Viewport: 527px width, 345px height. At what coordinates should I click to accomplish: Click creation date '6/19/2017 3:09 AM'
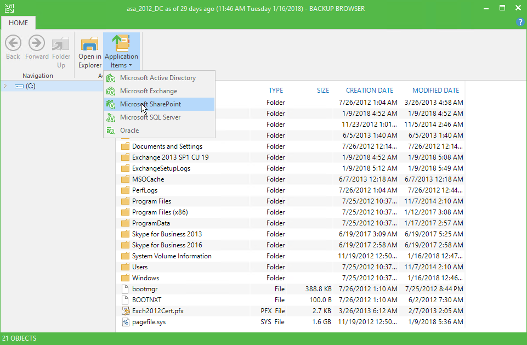tap(368, 234)
